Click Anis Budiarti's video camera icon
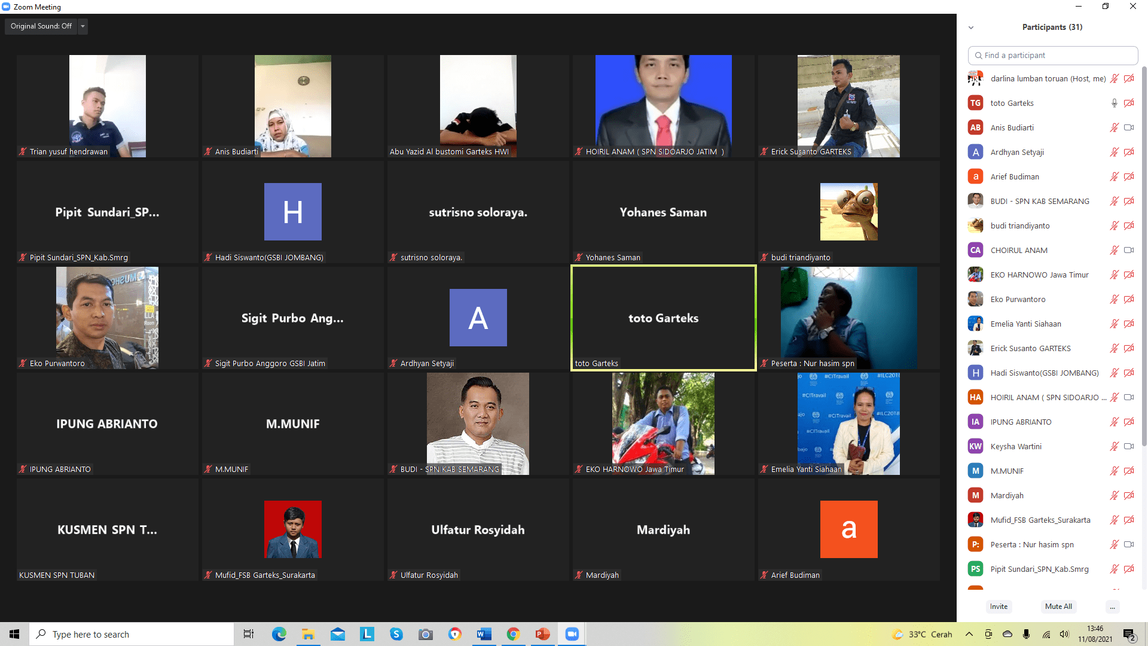 coord(1129,127)
